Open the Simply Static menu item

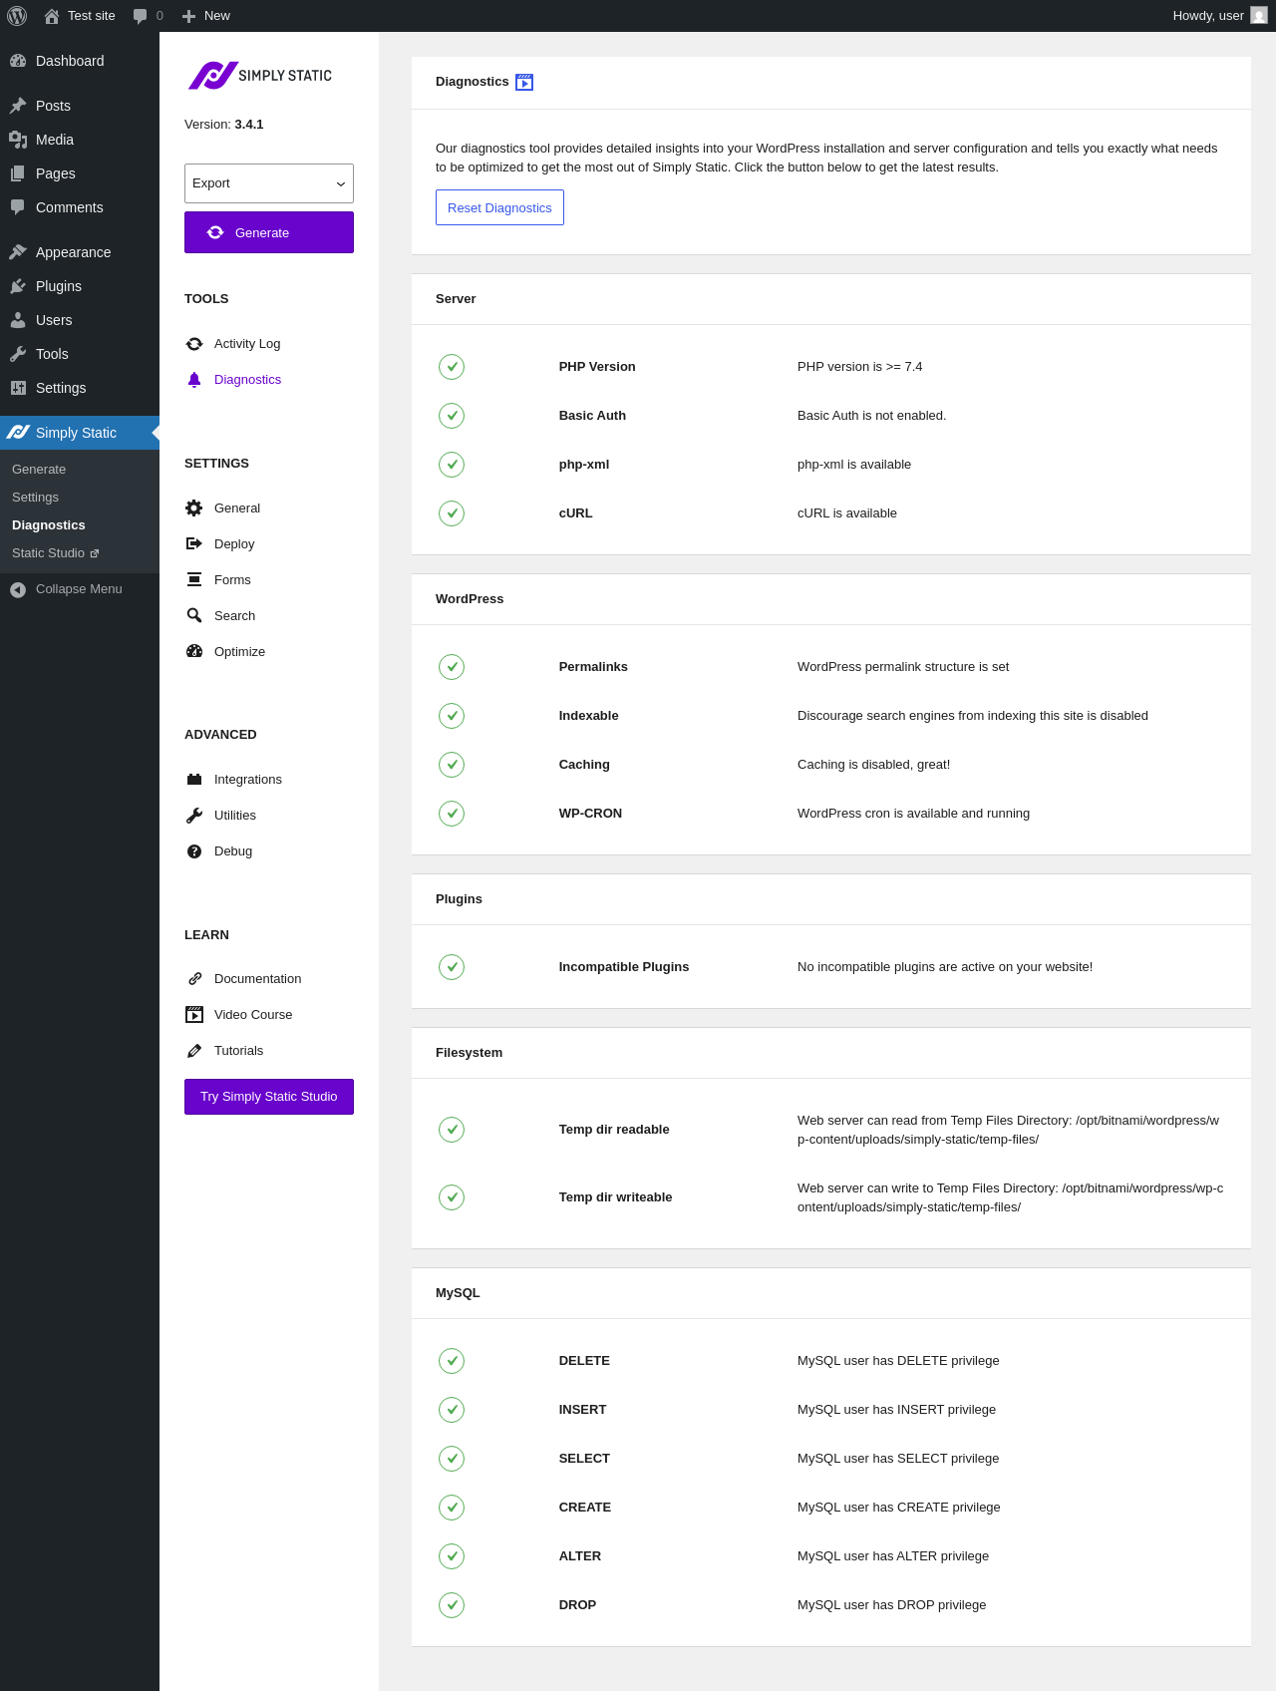(80, 433)
